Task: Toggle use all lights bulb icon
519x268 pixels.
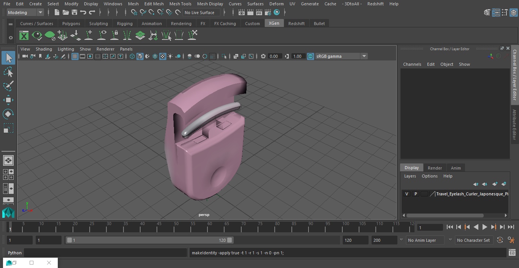Action: tap(170, 56)
